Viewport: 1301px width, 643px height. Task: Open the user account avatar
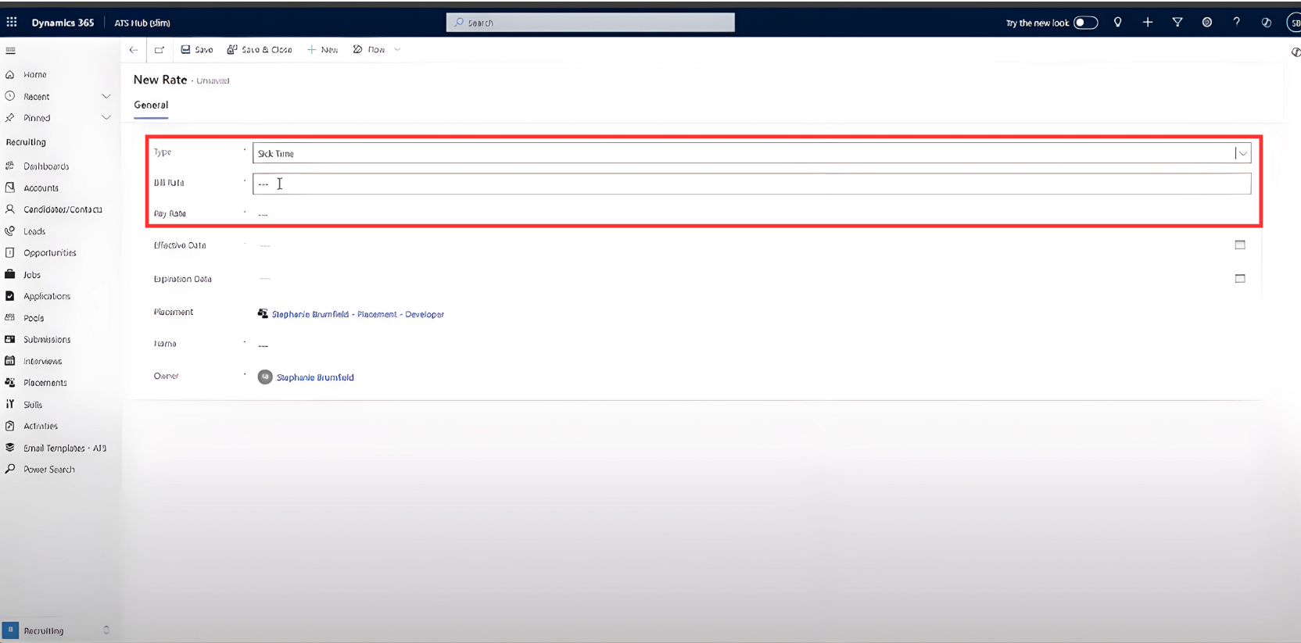pos(1294,23)
